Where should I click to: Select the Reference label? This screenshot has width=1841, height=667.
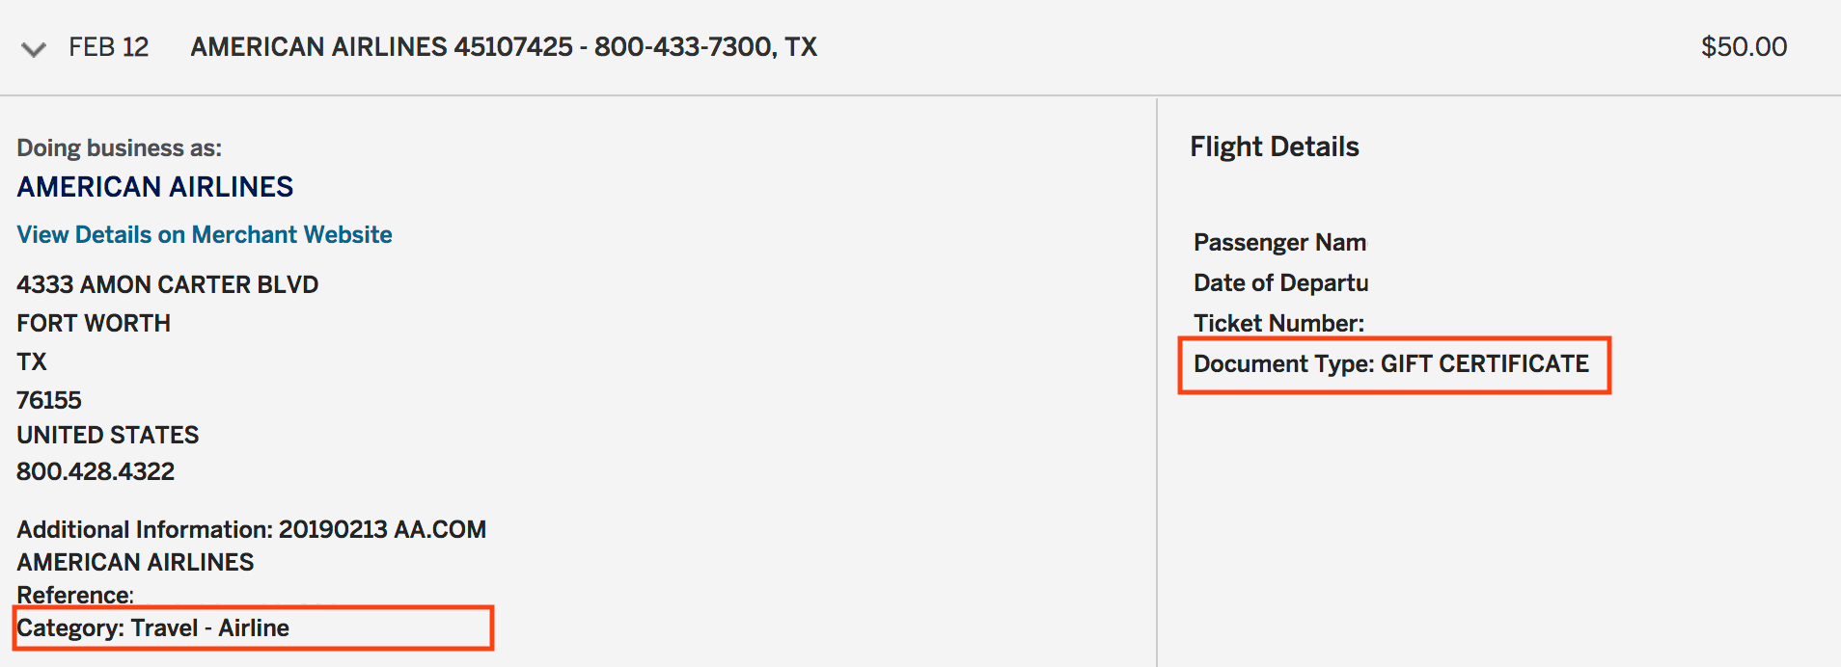[73, 595]
